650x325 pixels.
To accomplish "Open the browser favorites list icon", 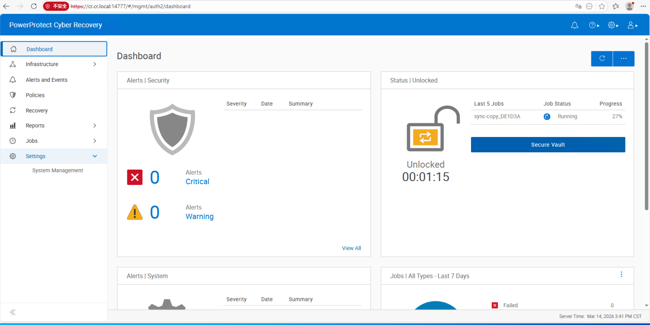I will pyautogui.click(x=616, y=6).
